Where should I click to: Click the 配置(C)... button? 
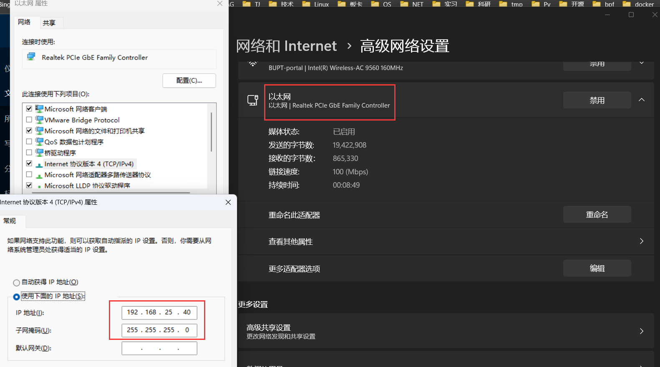[x=189, y=81]
